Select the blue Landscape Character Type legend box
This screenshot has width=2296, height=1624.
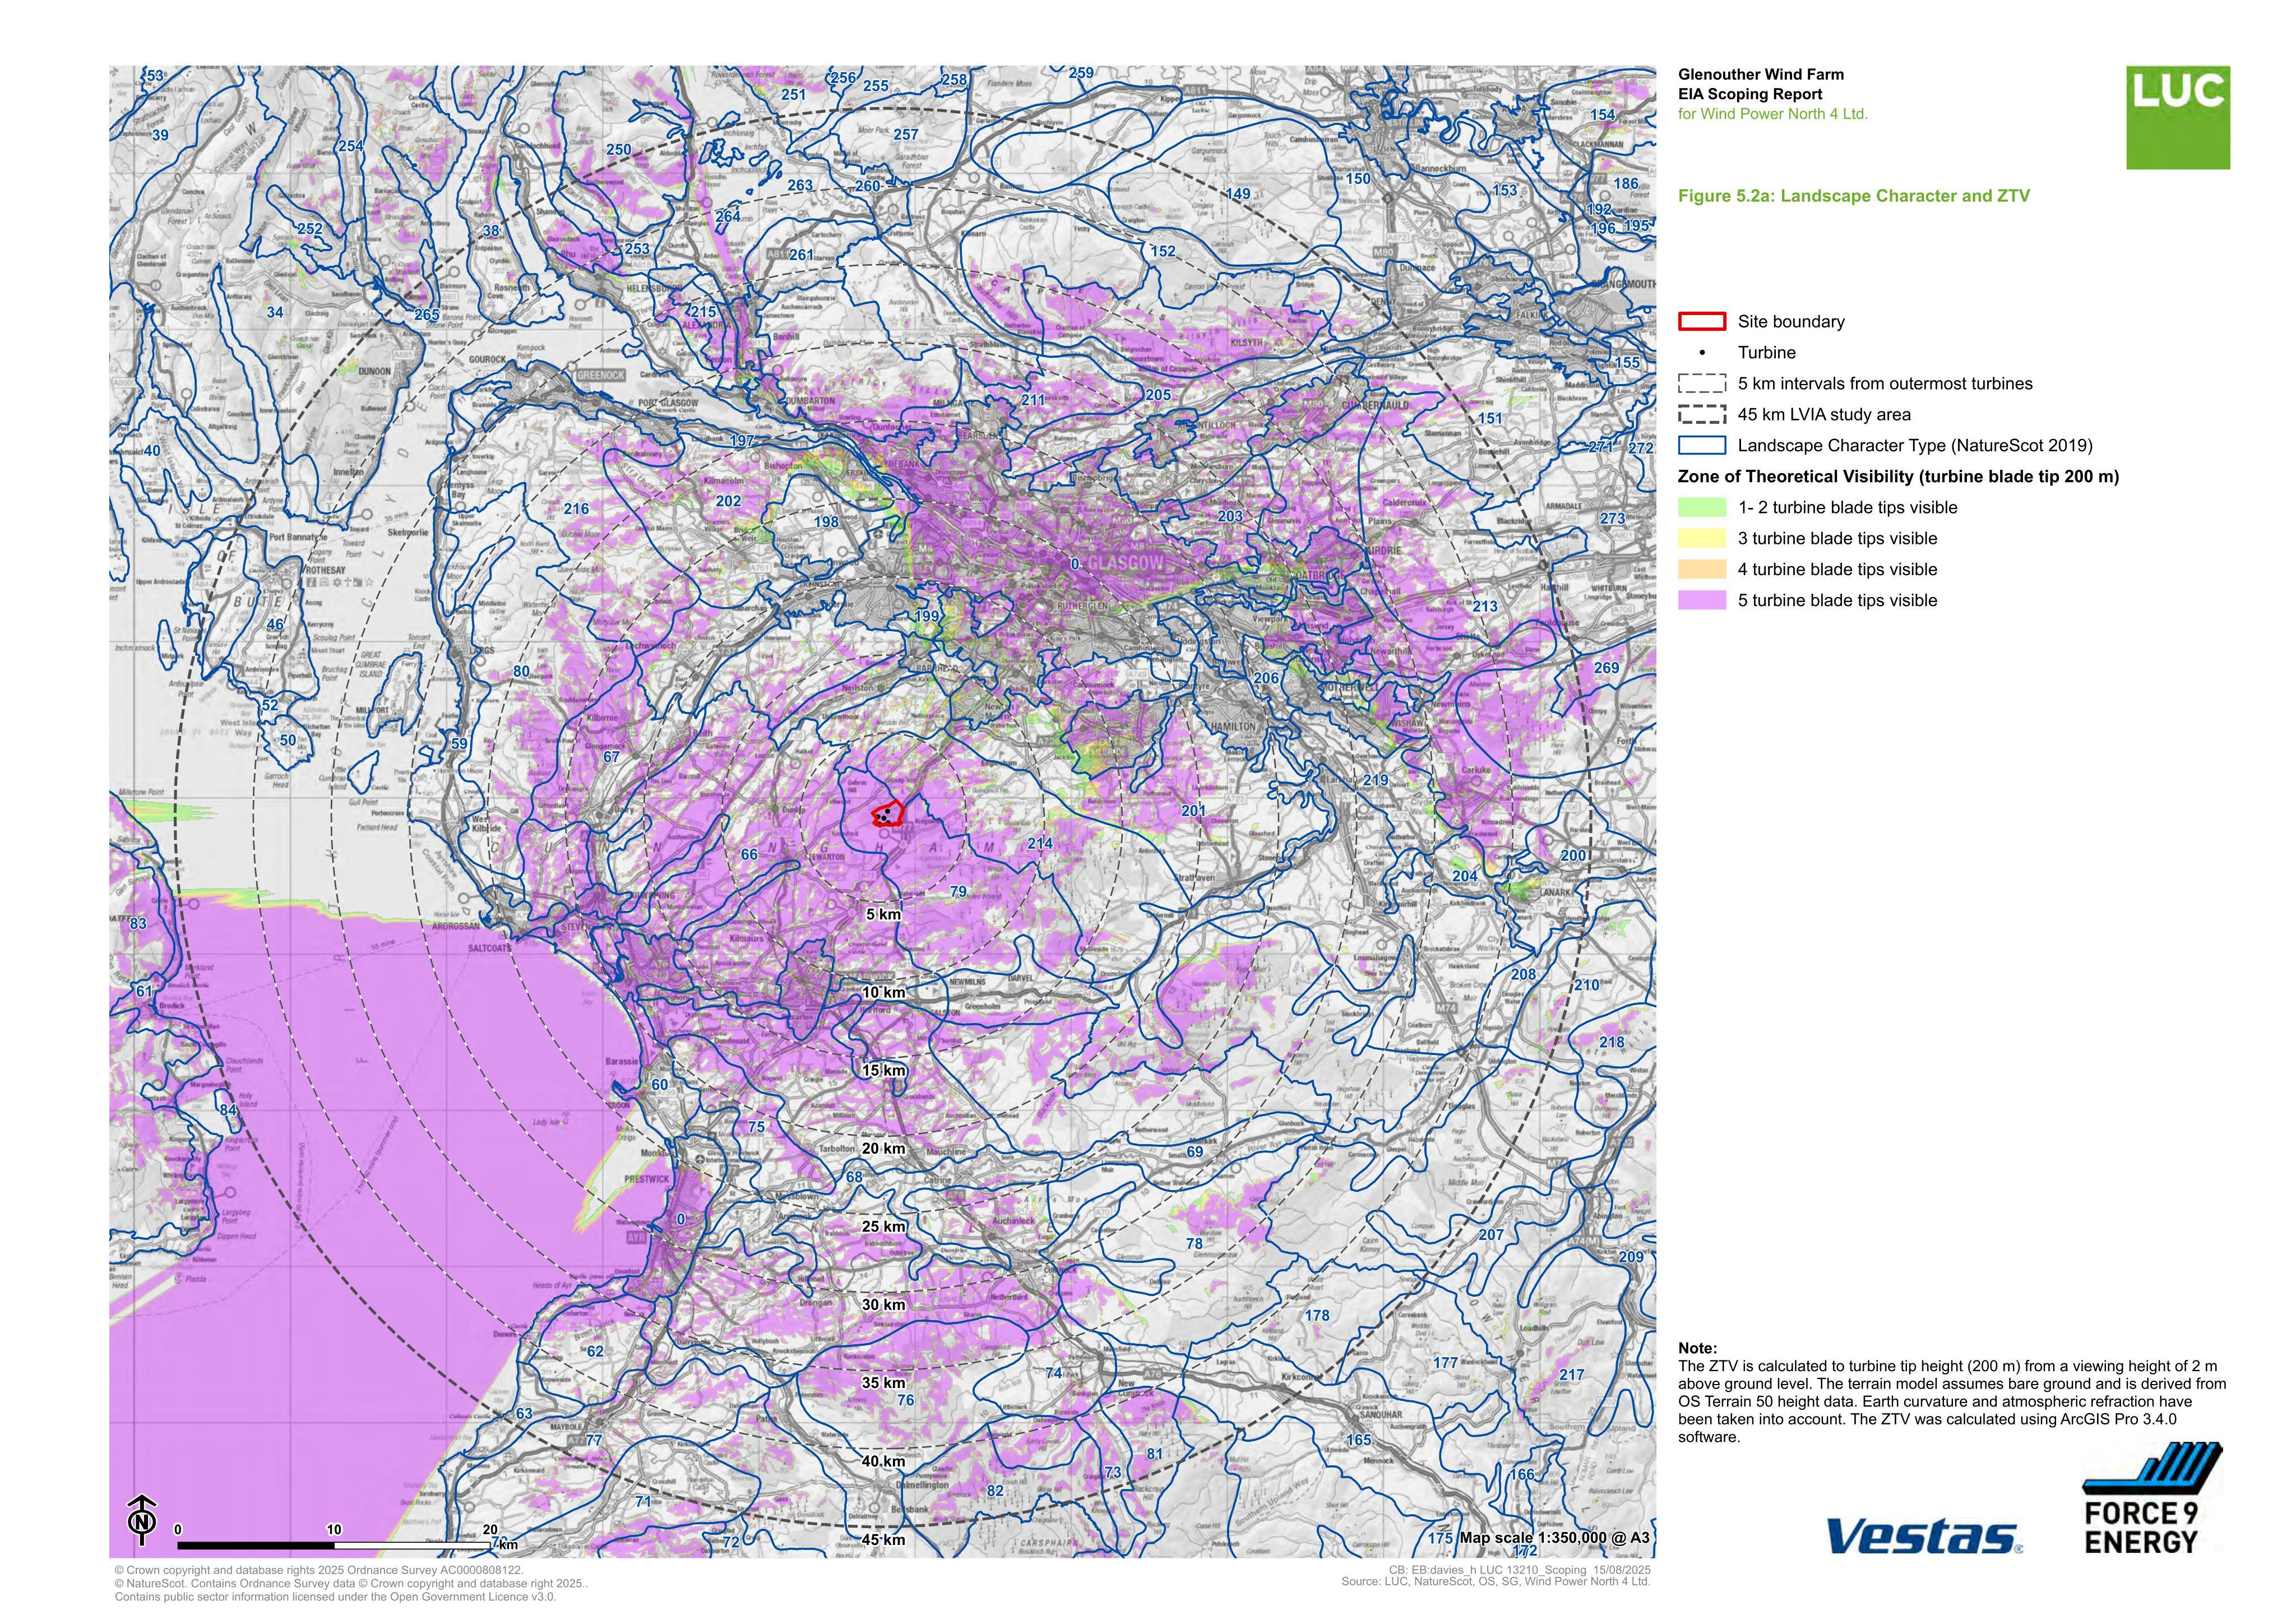(1702, 446)
